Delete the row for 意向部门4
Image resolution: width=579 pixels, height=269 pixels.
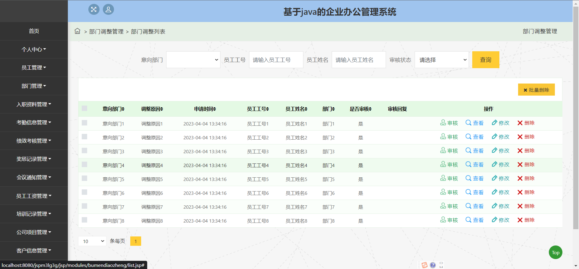tap(526, 164)
